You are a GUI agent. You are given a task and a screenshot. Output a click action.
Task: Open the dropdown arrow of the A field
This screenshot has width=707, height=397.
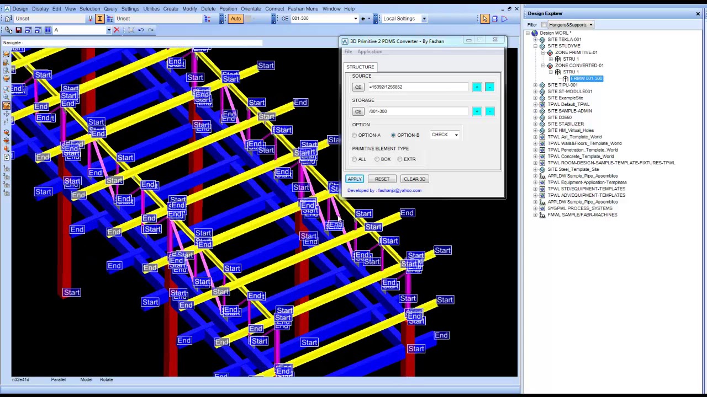coord(108,30)
